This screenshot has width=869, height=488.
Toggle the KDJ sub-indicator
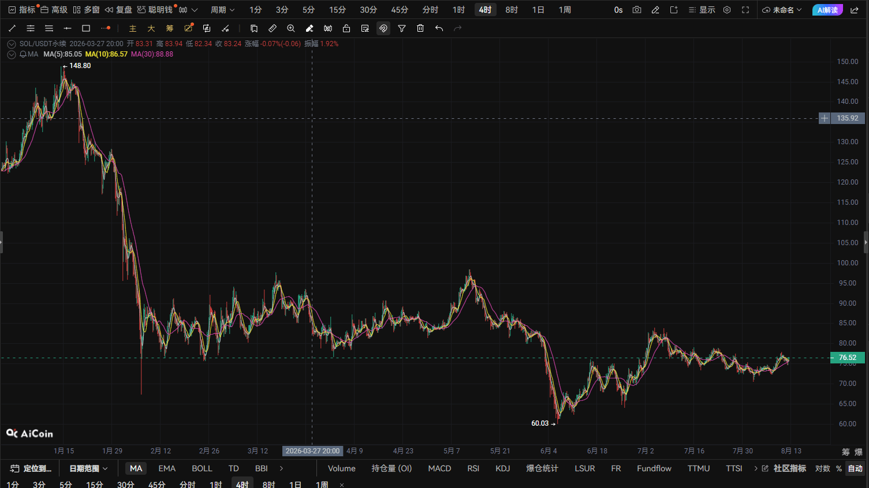(503, 468)
